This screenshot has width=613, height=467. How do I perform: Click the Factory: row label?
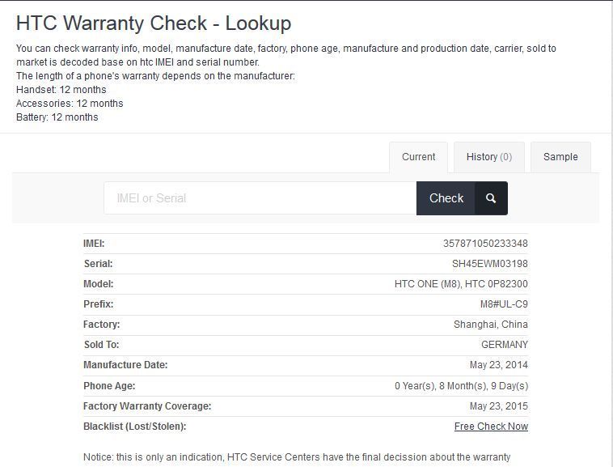tap(101, 325)
